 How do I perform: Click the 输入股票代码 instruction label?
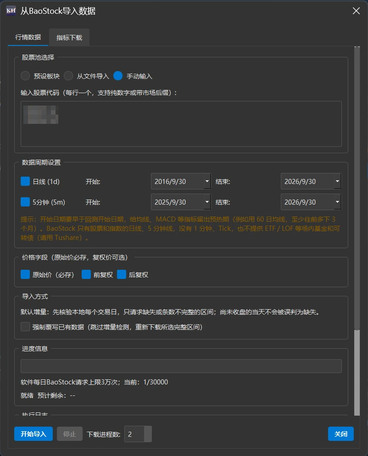pyautogui.click(x=99, y=93)
